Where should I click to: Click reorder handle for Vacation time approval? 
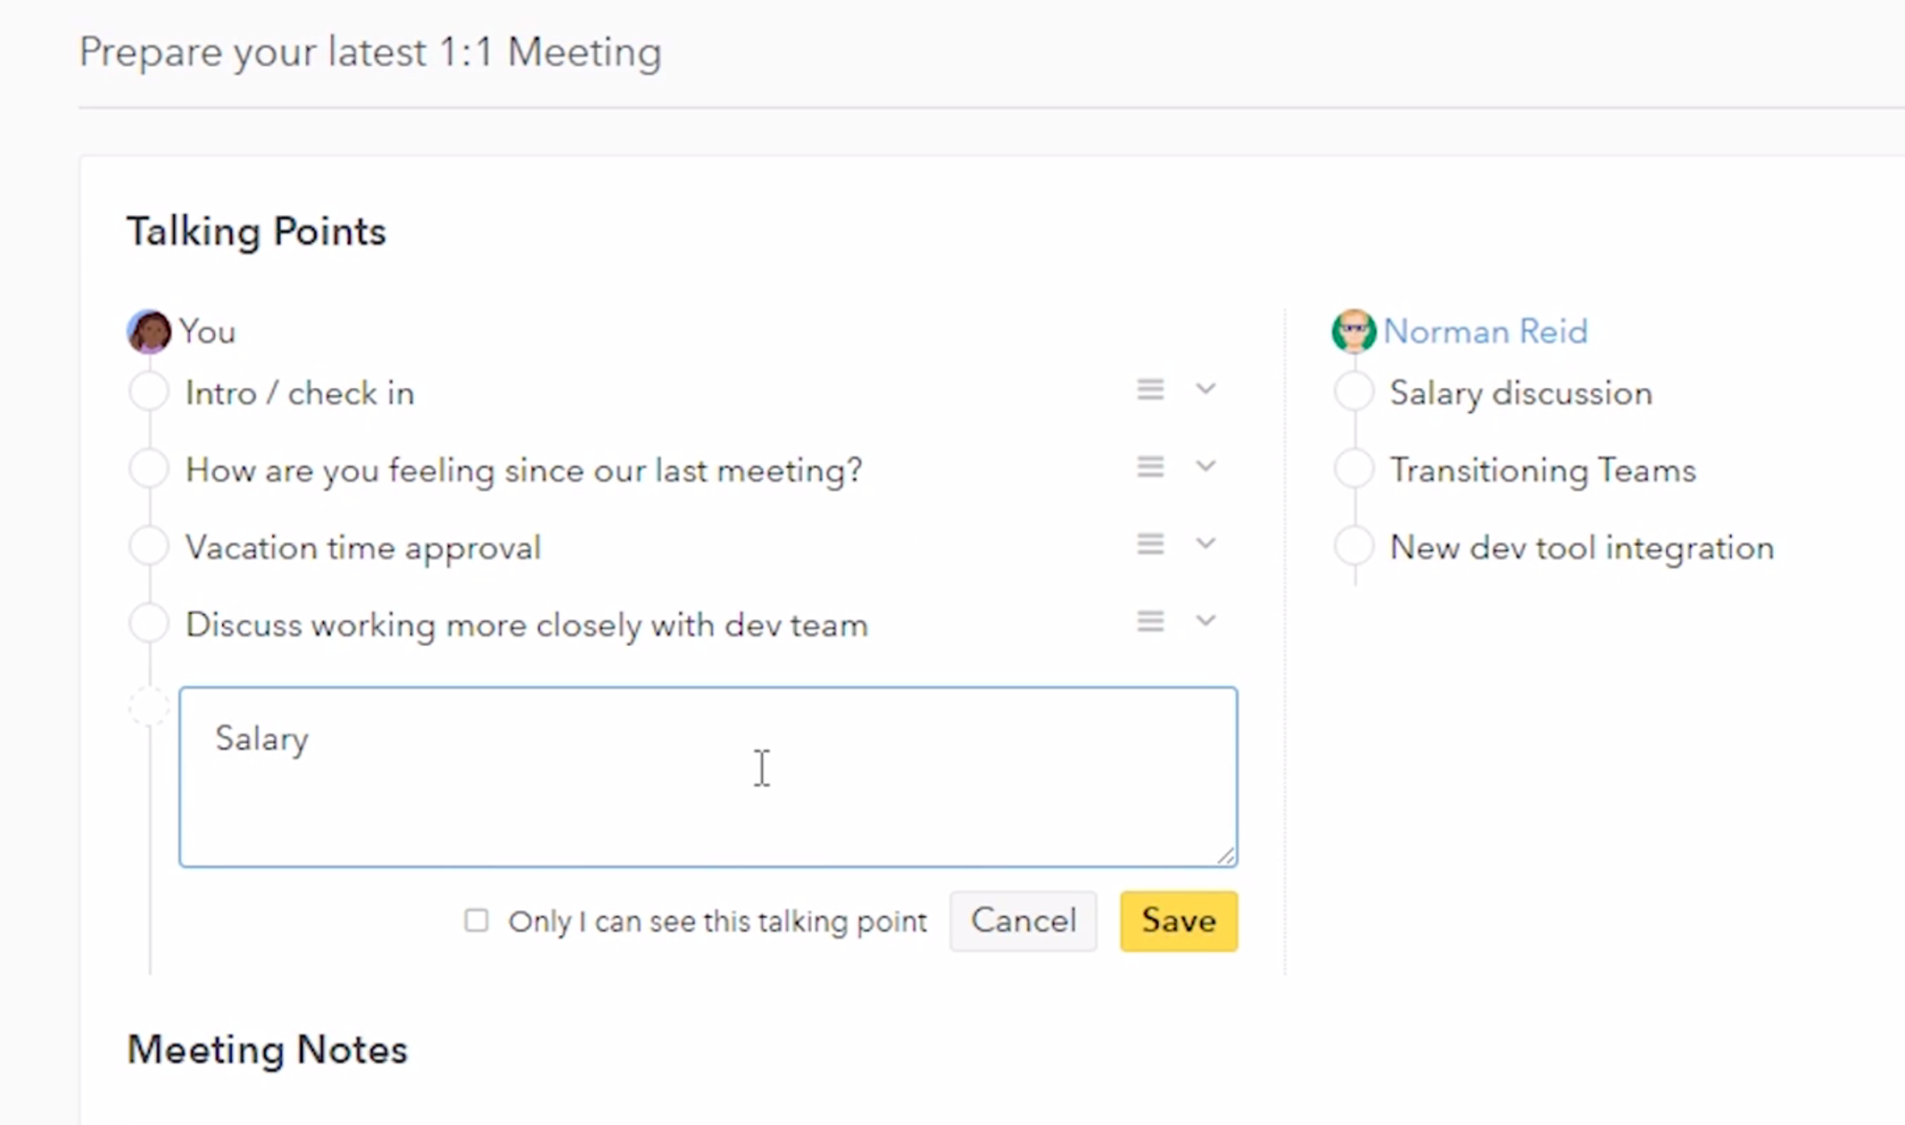(x=1151, y=544)
